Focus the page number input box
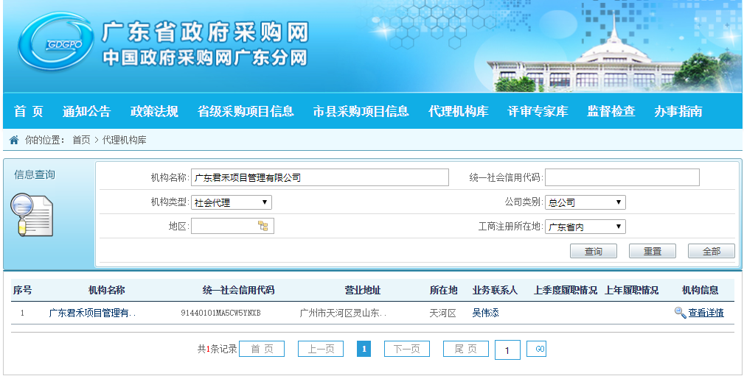The width and height of the screenshot is (744, 376). pos(507,350)
